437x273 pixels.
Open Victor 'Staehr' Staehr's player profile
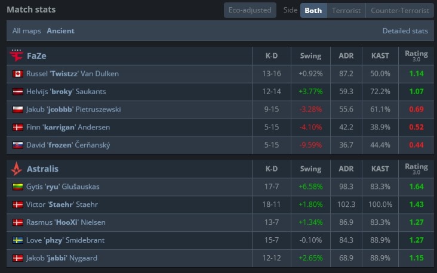63,204
